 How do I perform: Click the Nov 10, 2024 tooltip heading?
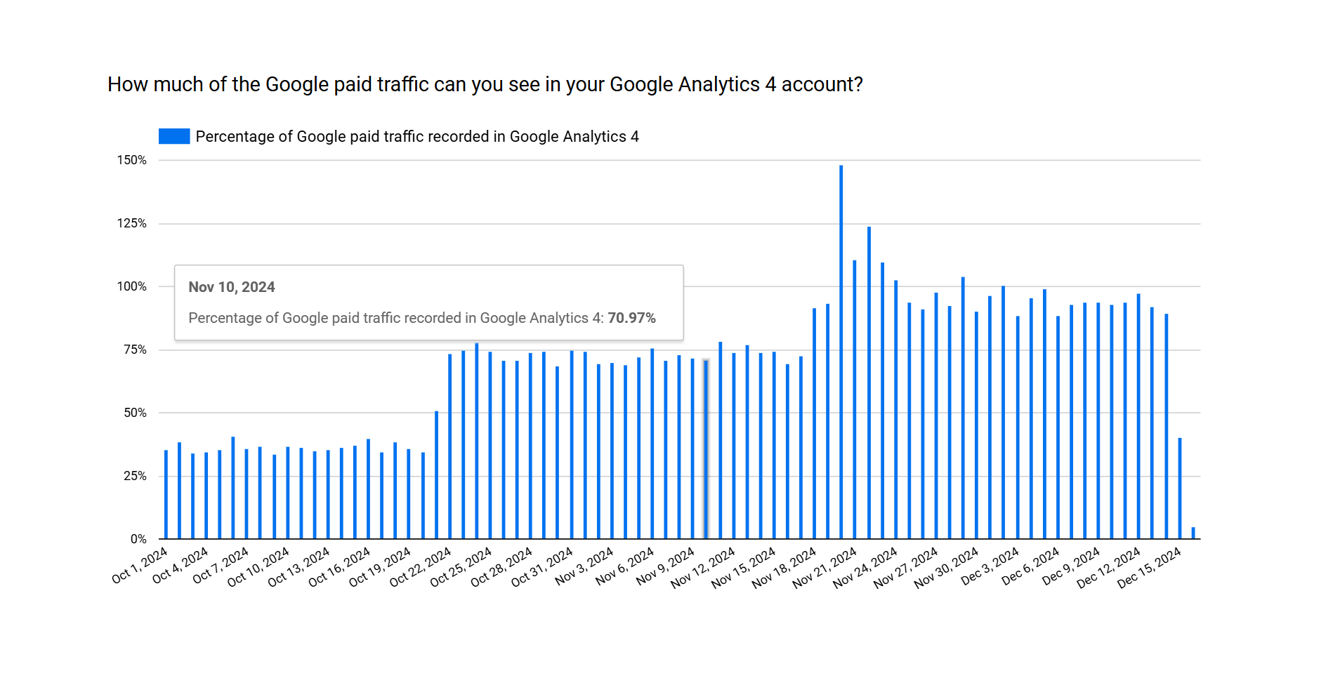[x=232, y=287]
